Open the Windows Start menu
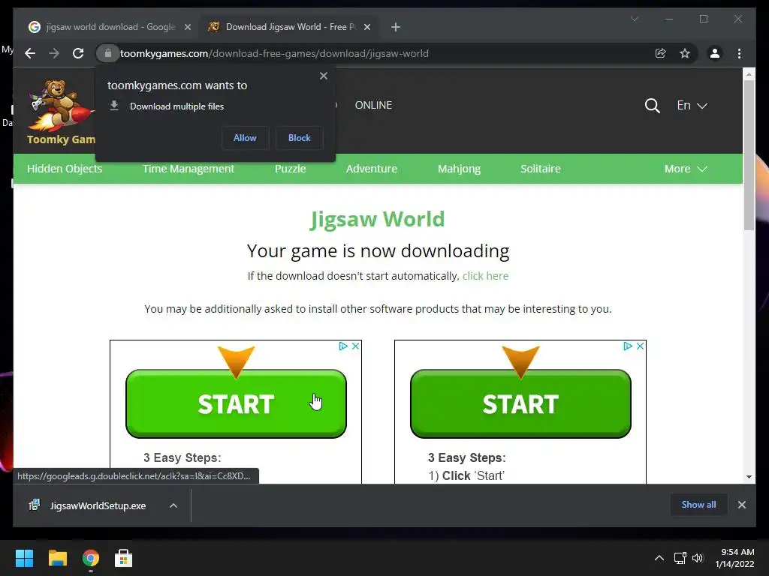Screen dimensions: 769x576 click(x=24, y=558)
